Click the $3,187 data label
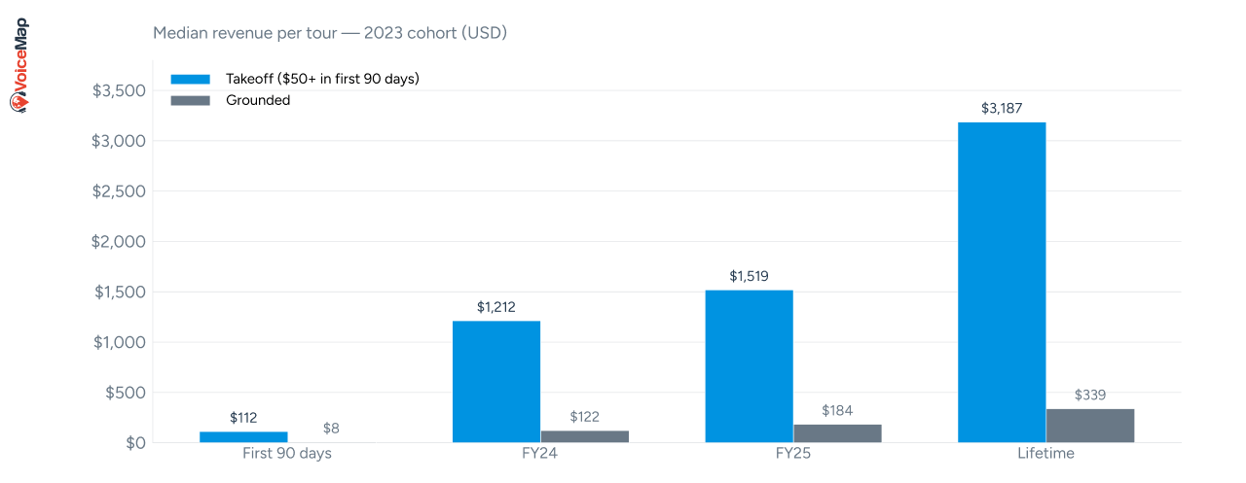The width and height of the screenshot is (1246, 483). (x=1002, y=108)
